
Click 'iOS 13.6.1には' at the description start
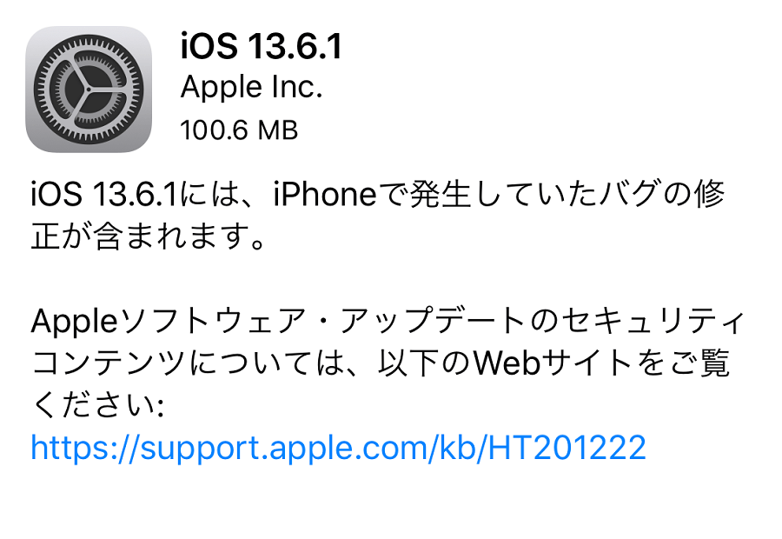pos(136,194)
